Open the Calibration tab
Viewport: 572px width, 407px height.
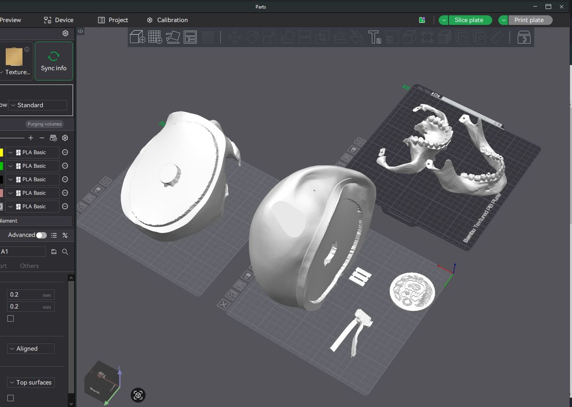167,20
